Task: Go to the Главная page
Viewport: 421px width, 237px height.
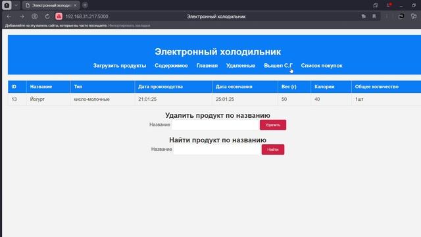Action: pos(207,66)
